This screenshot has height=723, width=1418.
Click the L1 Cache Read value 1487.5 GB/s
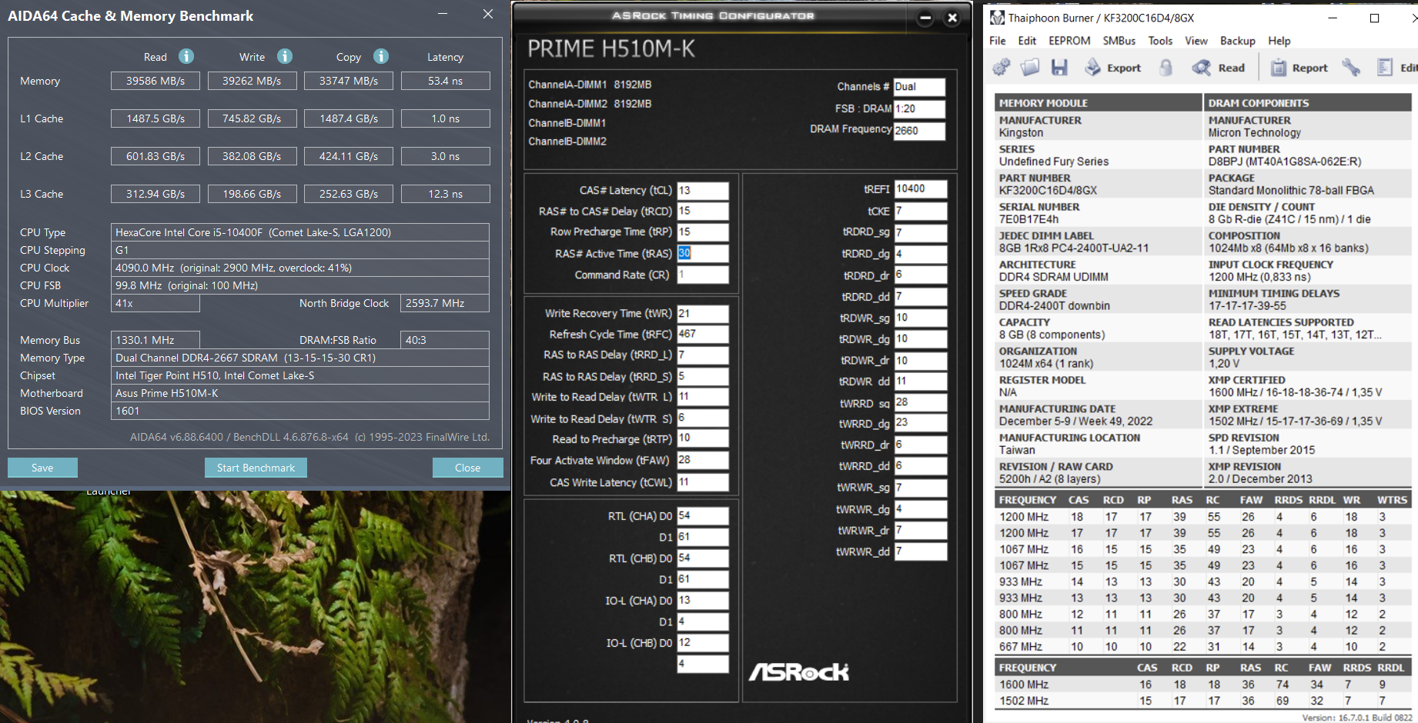156,118
